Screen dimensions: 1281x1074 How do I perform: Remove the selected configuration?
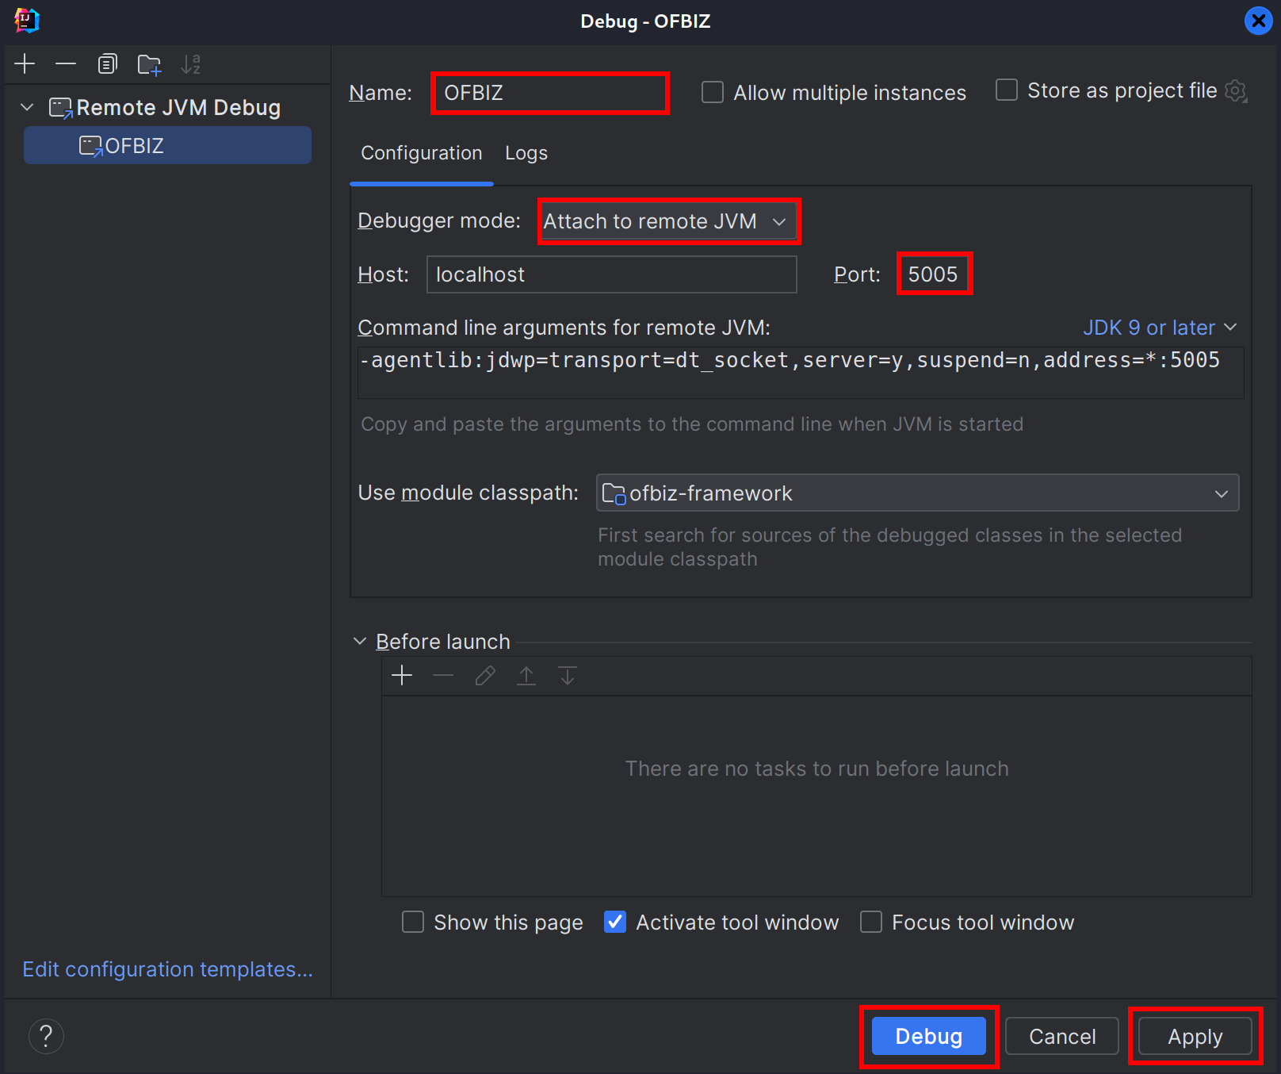tap(66, 64)
